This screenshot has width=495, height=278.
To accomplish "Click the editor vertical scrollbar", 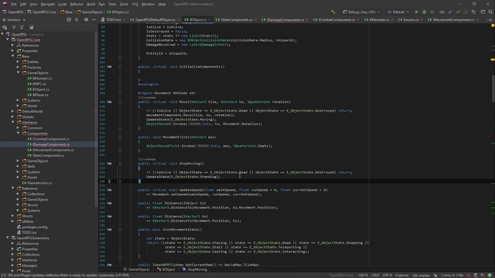I will [493, 88].
